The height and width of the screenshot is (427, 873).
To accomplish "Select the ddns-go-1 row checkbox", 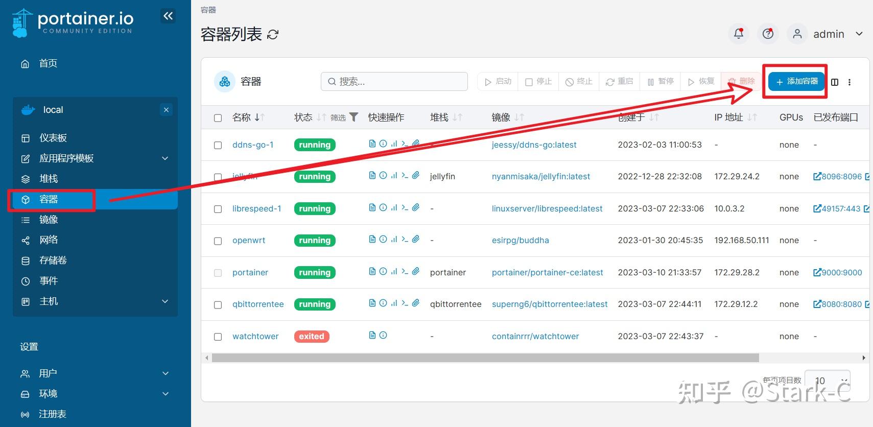I will tap(218, 145).
